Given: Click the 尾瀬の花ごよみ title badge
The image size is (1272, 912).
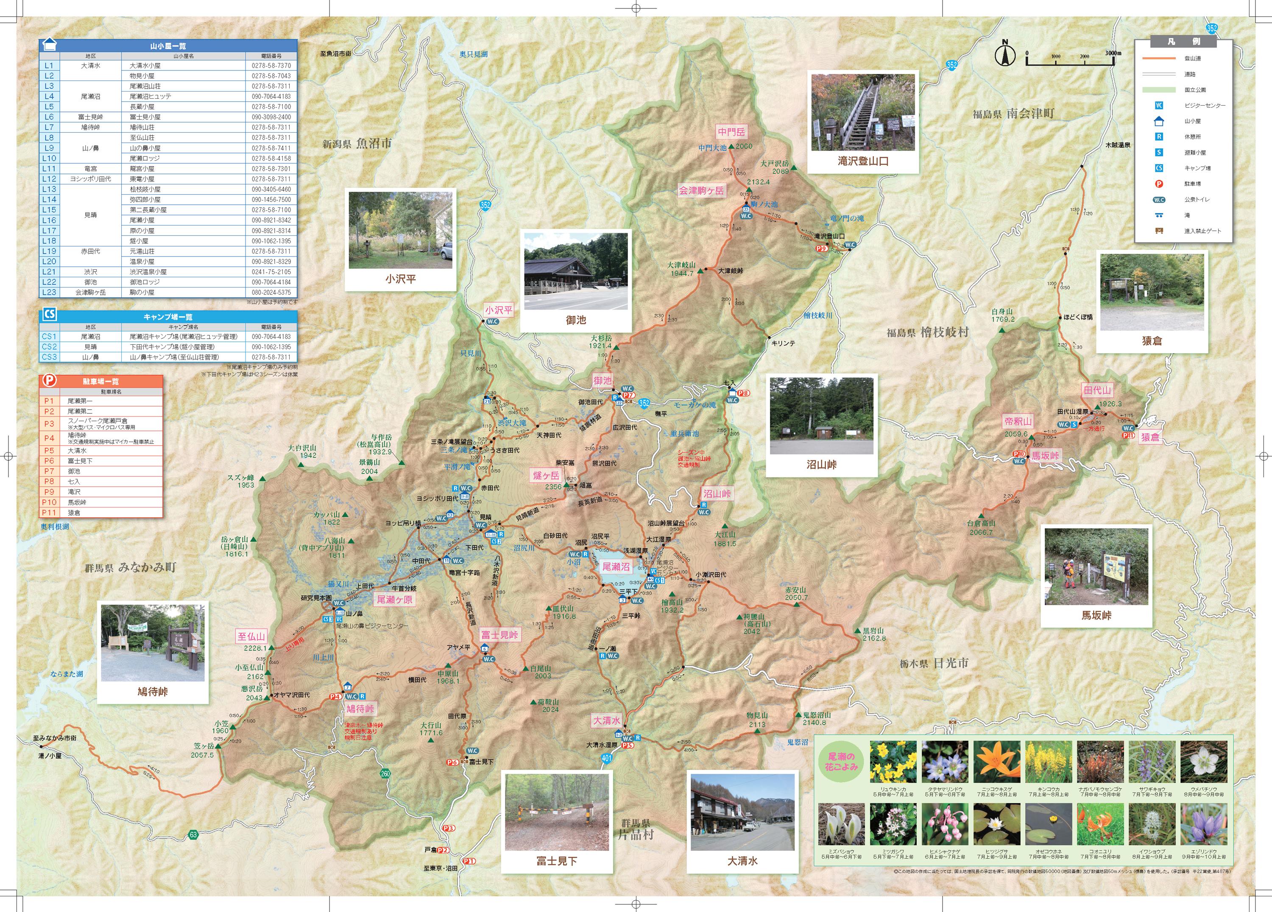Looking at the screenshot, I should [x=841, y=761].
